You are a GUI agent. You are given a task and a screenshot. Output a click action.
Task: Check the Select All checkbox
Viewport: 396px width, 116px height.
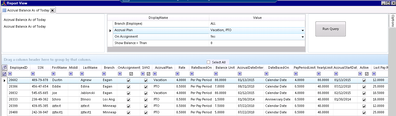(x=209, y=62)
